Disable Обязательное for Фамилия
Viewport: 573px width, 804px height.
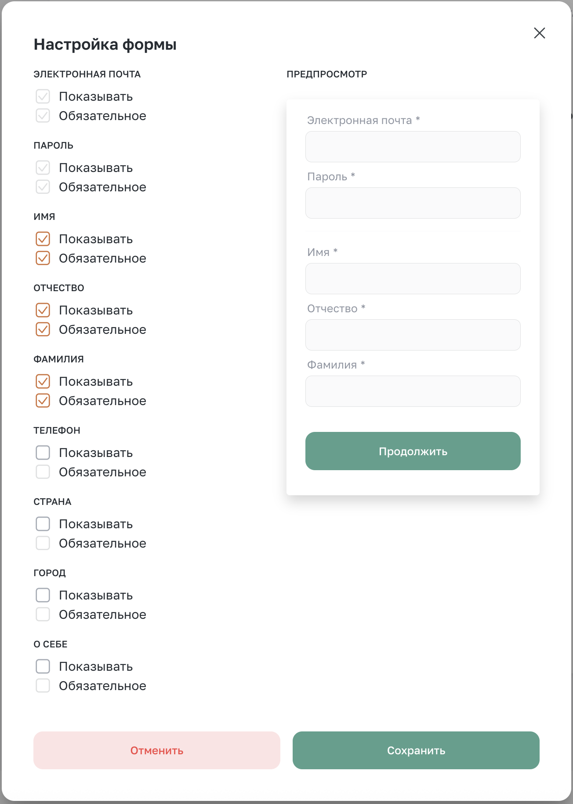pos(43,401)
